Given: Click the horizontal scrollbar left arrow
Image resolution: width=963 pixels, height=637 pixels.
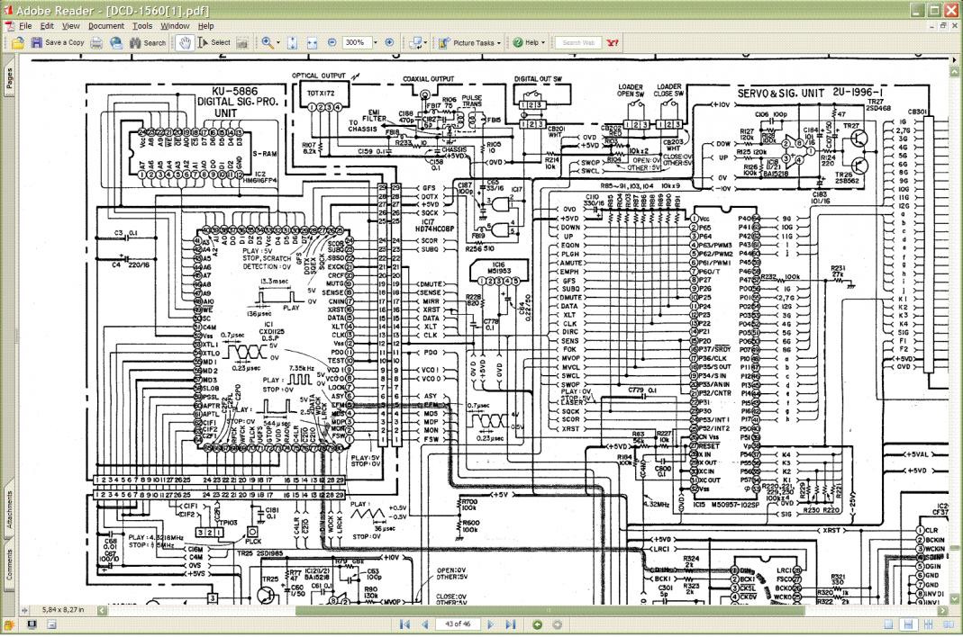Looking at the screenshot, I should click(x=102, y=610).
